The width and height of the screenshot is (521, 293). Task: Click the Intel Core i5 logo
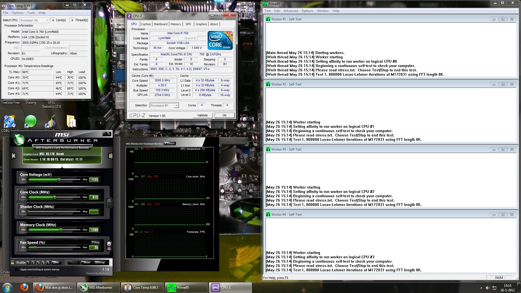[220, 40]
